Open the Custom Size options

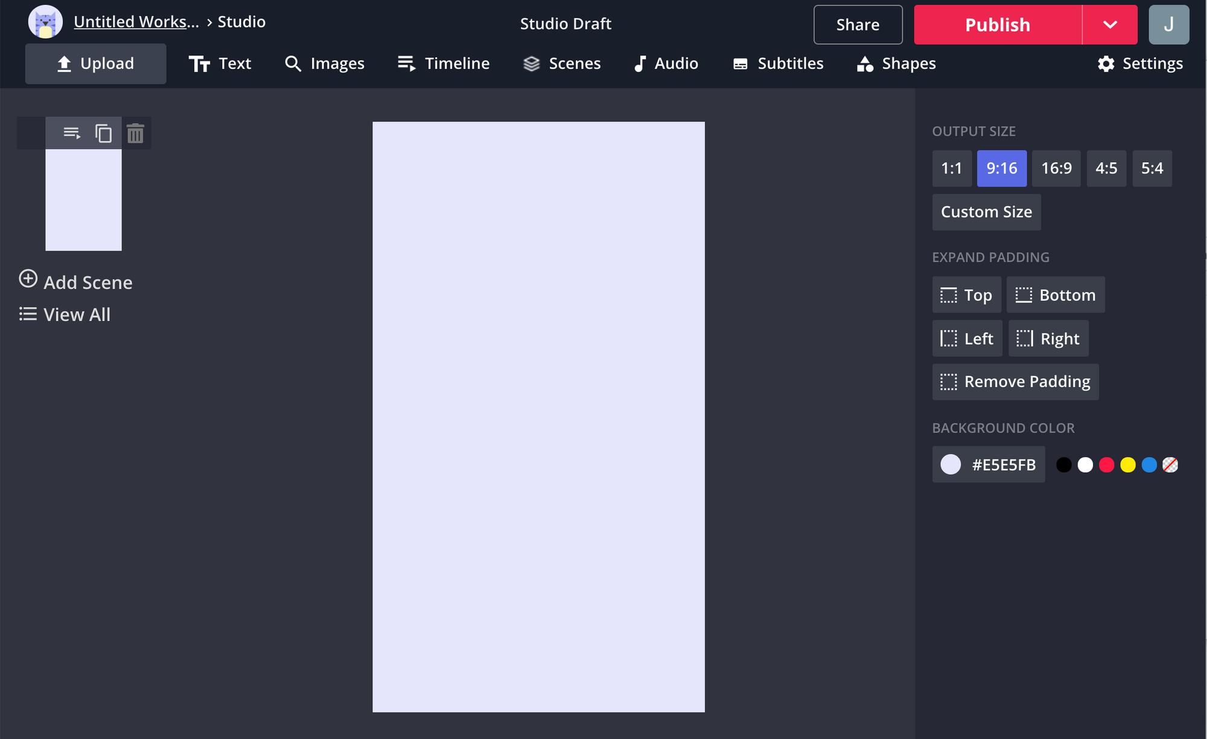point(986,212)
